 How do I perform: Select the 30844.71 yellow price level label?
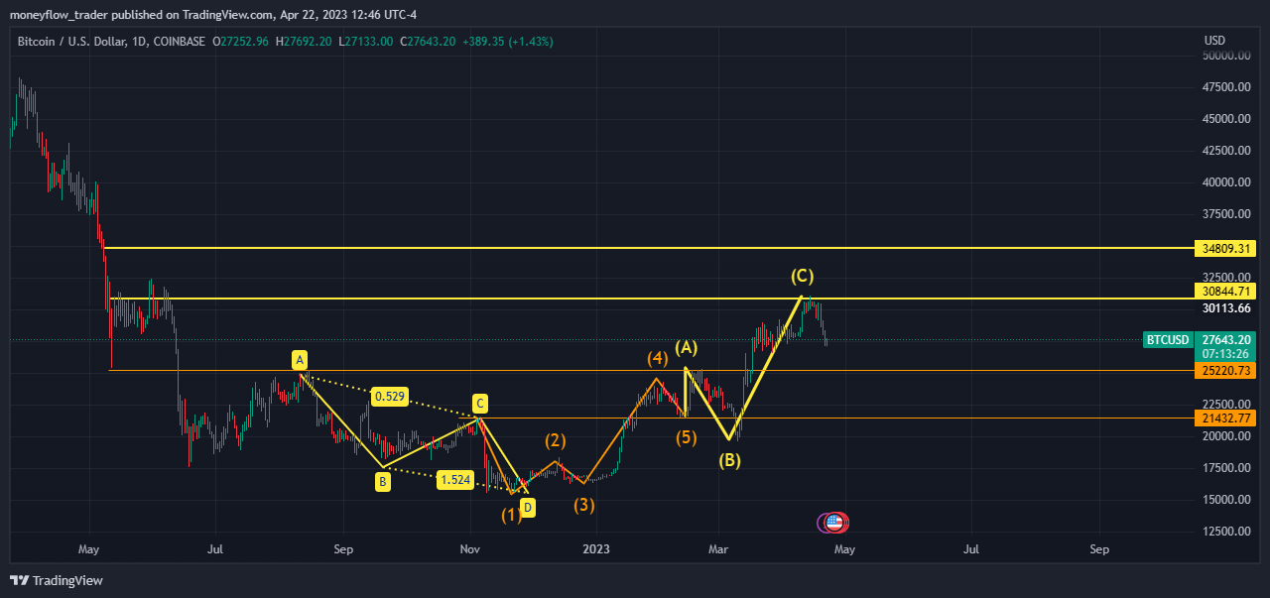[1227, 292]
